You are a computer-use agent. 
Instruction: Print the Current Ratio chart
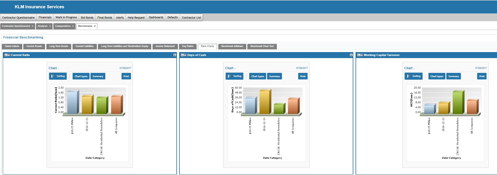[x=126, y=76]
